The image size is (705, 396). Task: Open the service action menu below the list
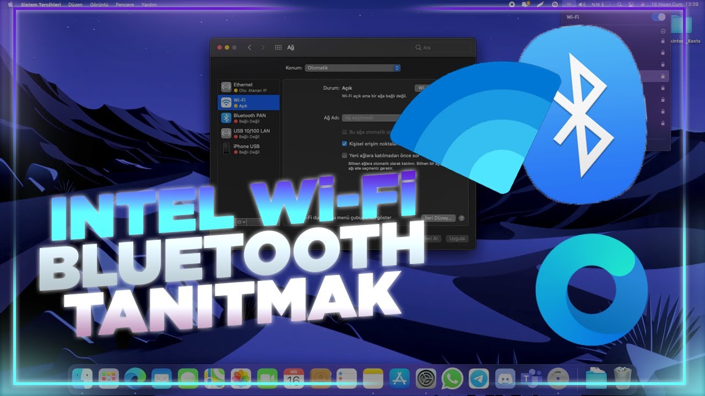point(241,221)
